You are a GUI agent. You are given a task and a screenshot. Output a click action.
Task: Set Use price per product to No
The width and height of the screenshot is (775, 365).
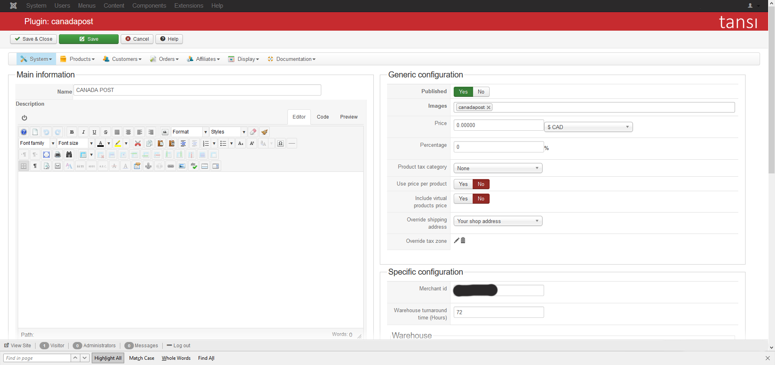click(x=481, y=184)
